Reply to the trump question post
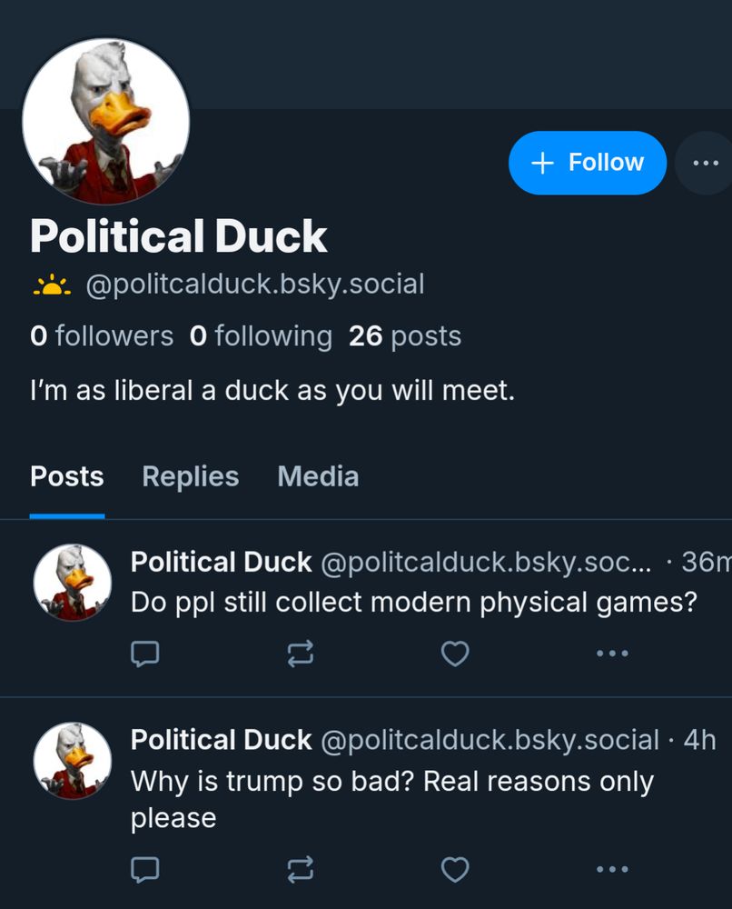Viewport: 732px width, 909px height. (146, 870)
